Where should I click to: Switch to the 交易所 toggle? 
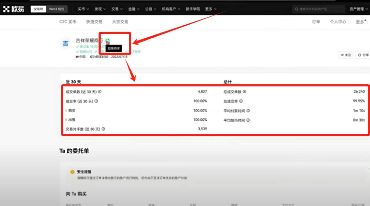[38, 9]
